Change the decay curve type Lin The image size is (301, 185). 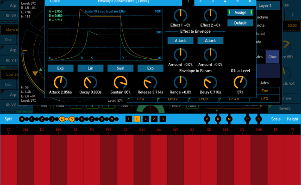(90, 68)
